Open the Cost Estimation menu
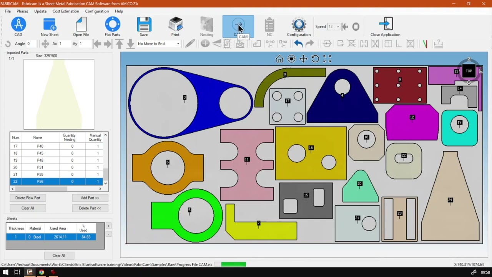The height and width of the screenshot is (277, 492). tap(66, 11)
